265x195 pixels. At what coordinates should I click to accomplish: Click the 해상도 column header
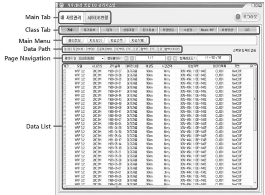pyautogui.click(x=149, y=66)
